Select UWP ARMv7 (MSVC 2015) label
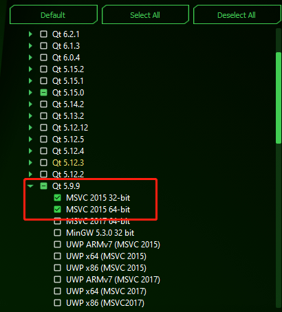 pos(113,245)
